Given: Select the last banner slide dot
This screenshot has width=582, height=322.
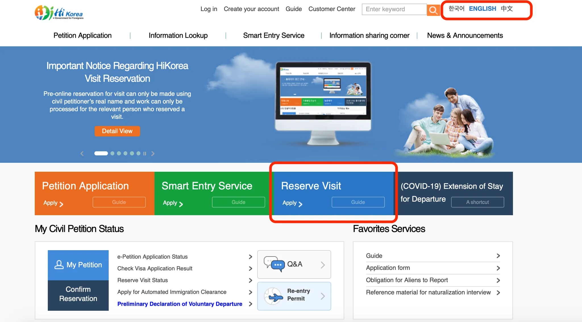Looking at the screenshot, I should [x=138, y=153].
